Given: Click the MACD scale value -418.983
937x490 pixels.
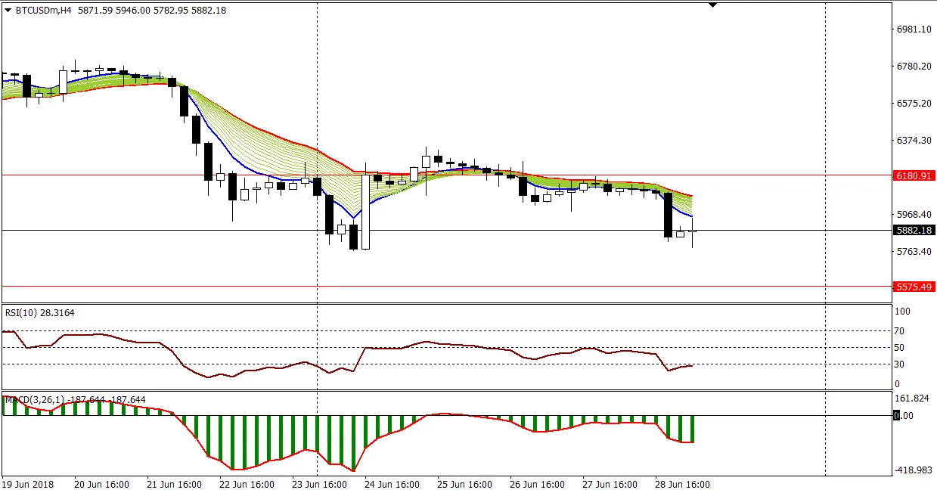Looking at the screenshot, I should coord(913,471).
